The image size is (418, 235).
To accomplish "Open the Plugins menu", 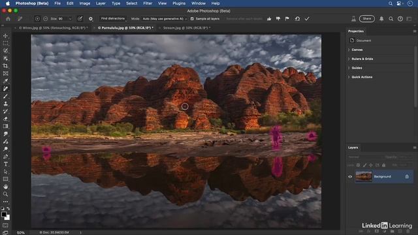I will pos(179,3).
